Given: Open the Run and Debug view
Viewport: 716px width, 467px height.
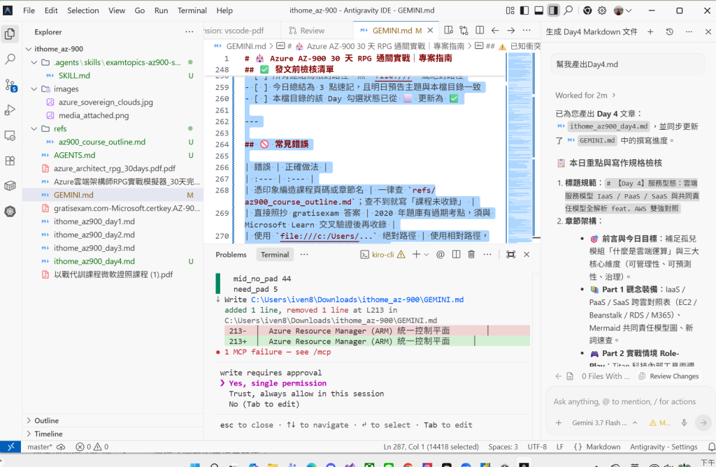Looking at the screenshot, I should [10, 110].
